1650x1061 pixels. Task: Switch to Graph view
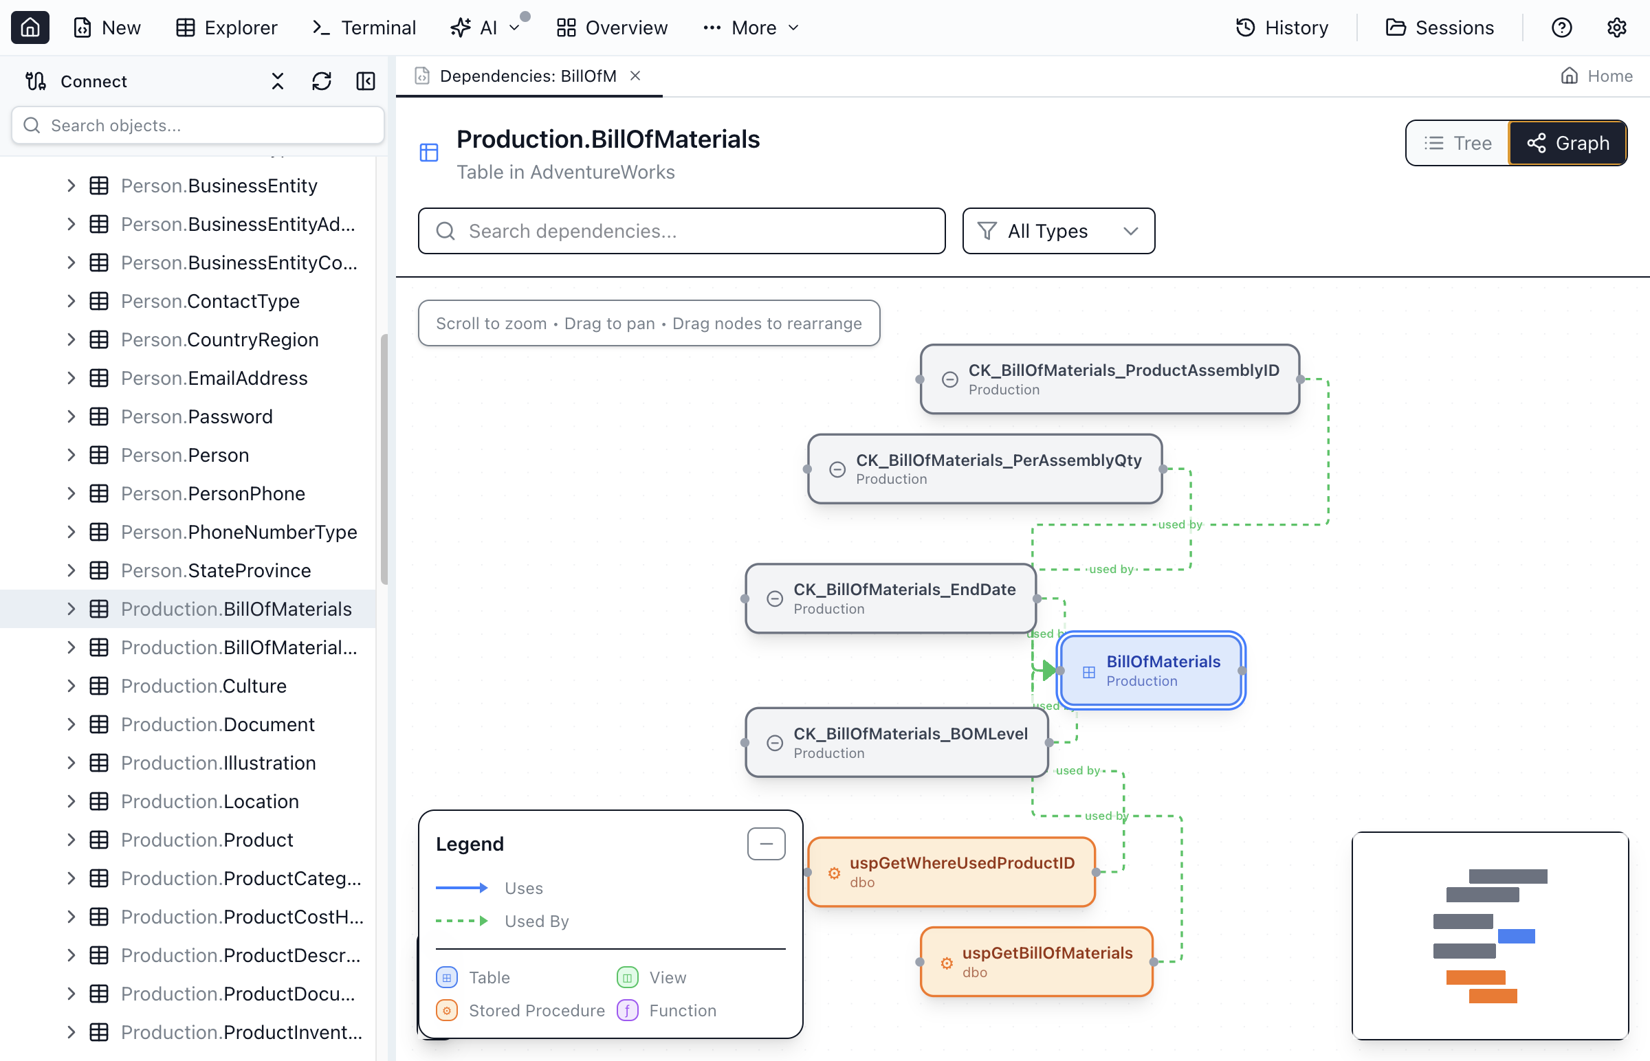point(1567,144)
